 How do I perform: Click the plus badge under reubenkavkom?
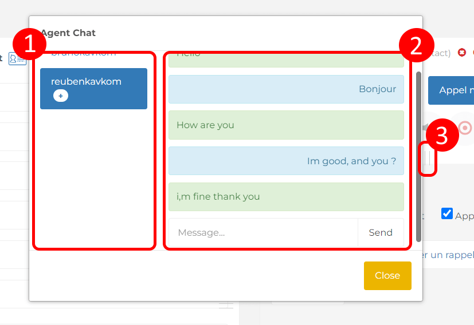[61, 96]
